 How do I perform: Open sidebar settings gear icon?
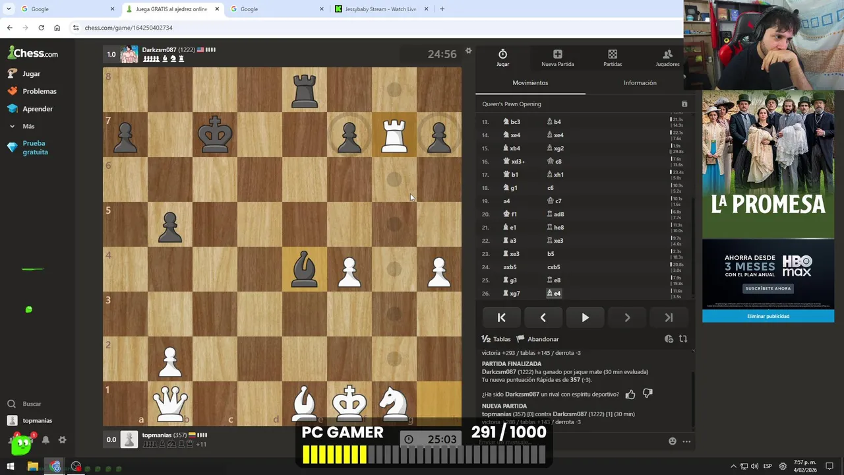click(62, 440)
